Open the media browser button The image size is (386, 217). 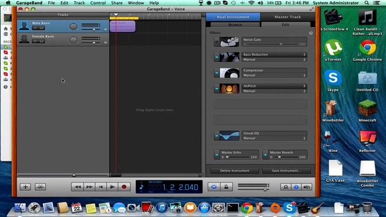tap(307, 187)
